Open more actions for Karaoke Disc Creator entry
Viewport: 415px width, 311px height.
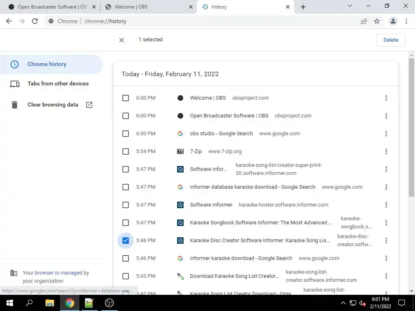click(386, 241)
